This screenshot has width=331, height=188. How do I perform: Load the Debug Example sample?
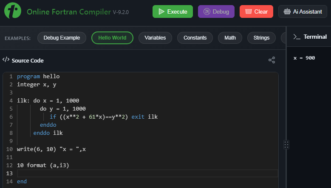click(x=62, y=38)
